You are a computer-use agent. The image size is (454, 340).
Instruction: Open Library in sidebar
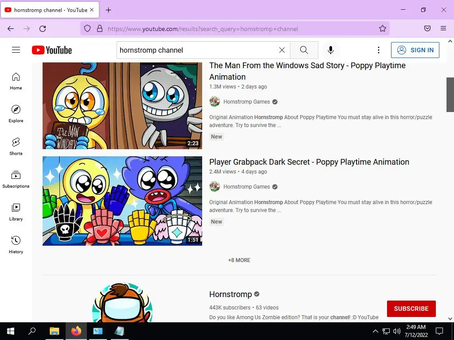point(16,212)
